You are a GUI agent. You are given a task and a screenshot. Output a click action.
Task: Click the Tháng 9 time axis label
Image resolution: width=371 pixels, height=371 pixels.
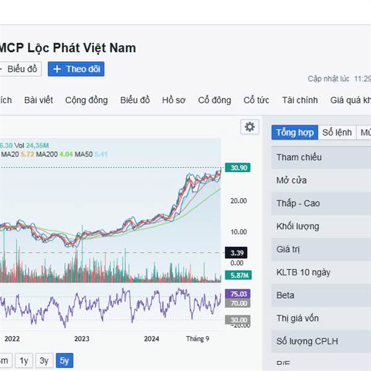click(198, 339)
